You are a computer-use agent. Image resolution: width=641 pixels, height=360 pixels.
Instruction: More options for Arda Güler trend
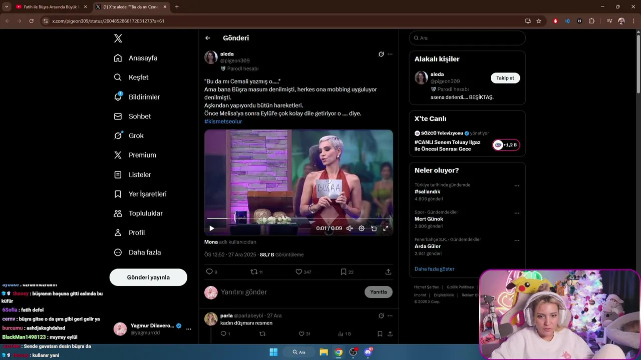coord(517,240)
